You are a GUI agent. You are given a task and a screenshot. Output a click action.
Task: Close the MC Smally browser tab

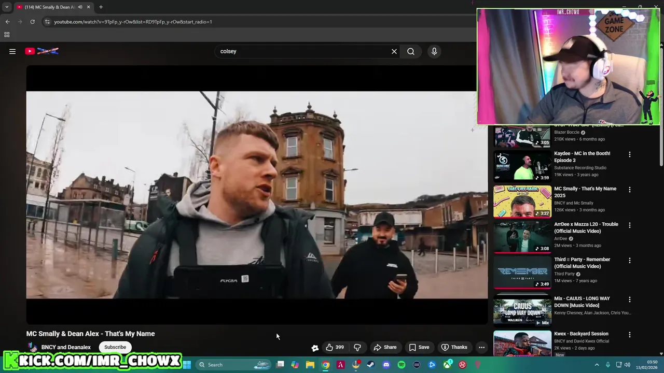89,7
